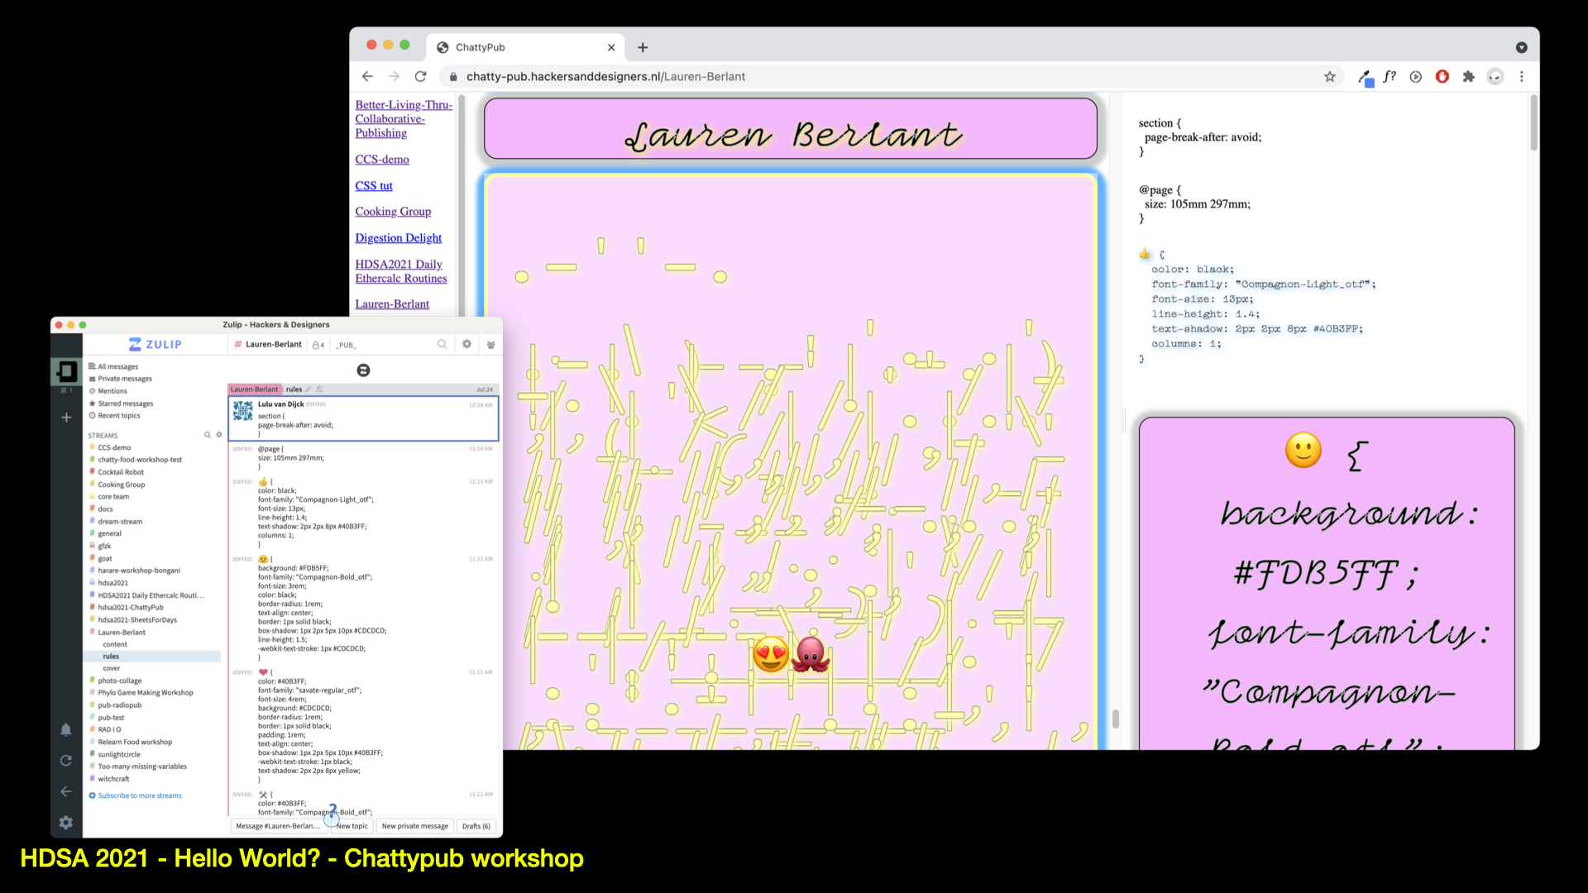Click the circular play extension icon
Viewport: 1588px width, 893px height.
click(x=1416, y=76)
